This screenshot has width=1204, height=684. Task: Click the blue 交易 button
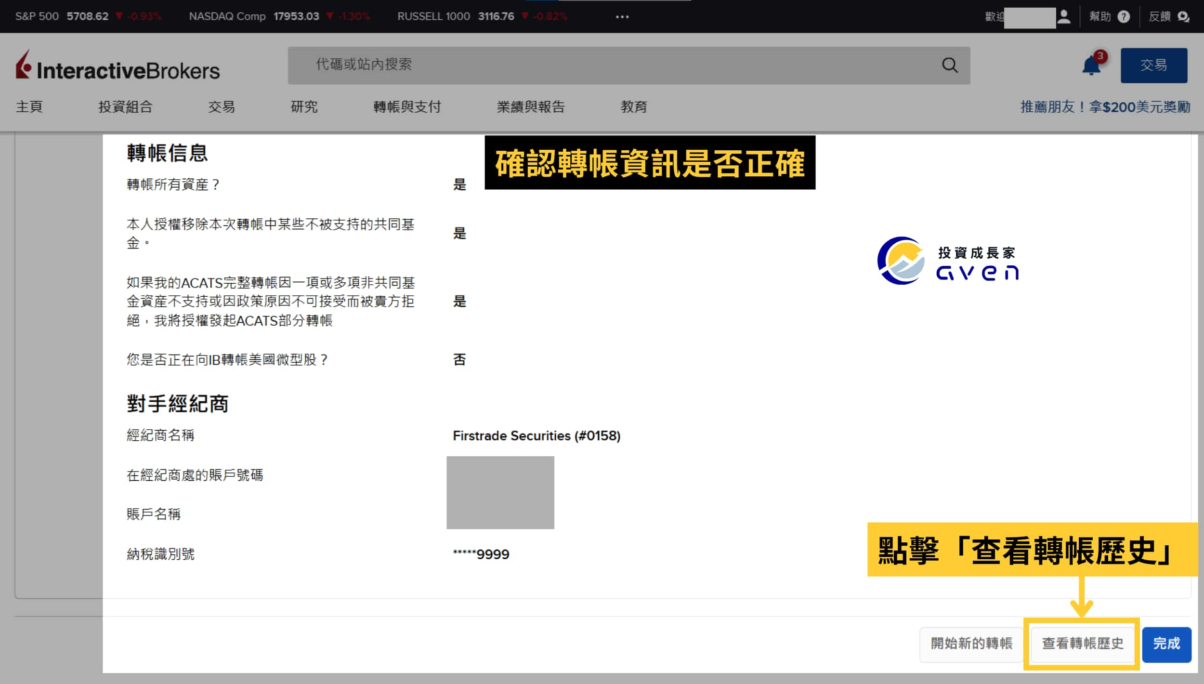point(1154,65)
